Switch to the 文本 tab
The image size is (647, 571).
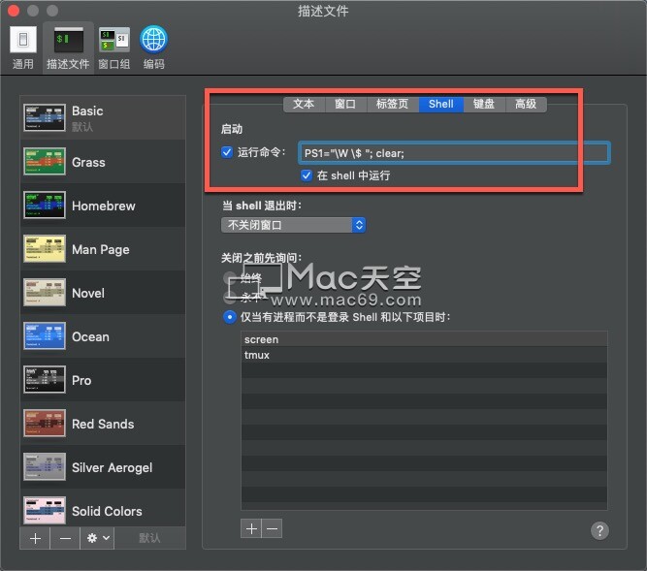click(305, 104)
